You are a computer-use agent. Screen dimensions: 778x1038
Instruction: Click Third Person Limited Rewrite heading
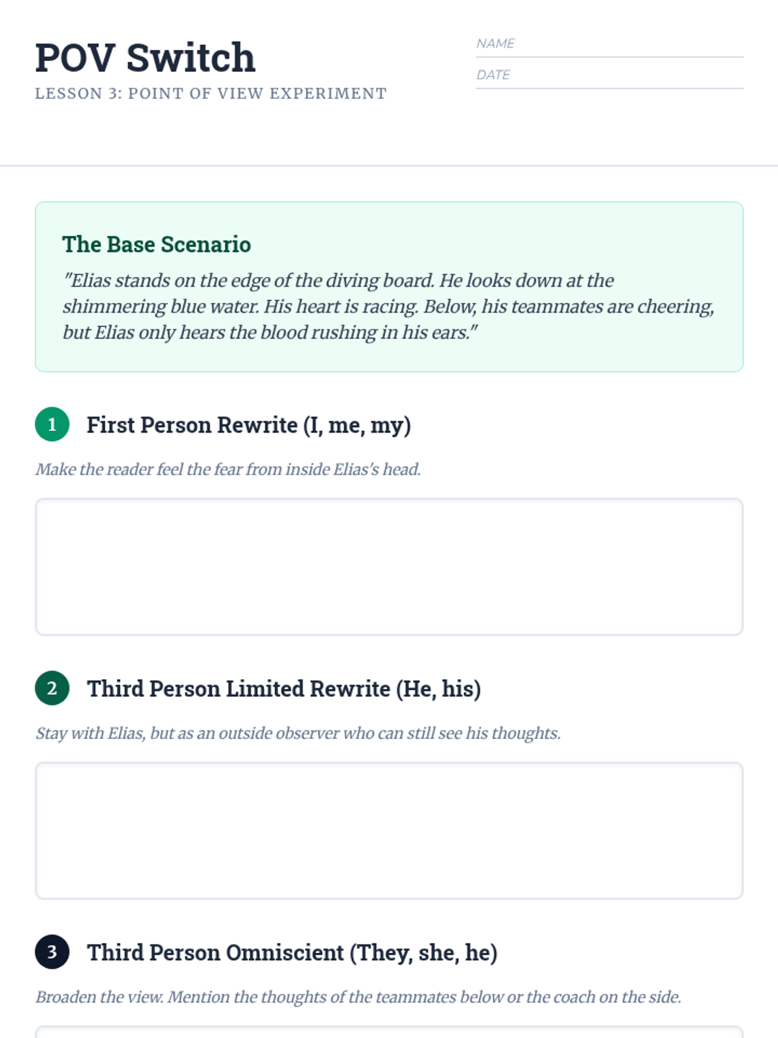click(x=284, y=688)
